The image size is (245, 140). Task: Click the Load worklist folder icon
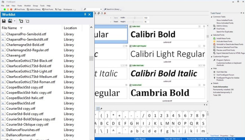point(10,21)
